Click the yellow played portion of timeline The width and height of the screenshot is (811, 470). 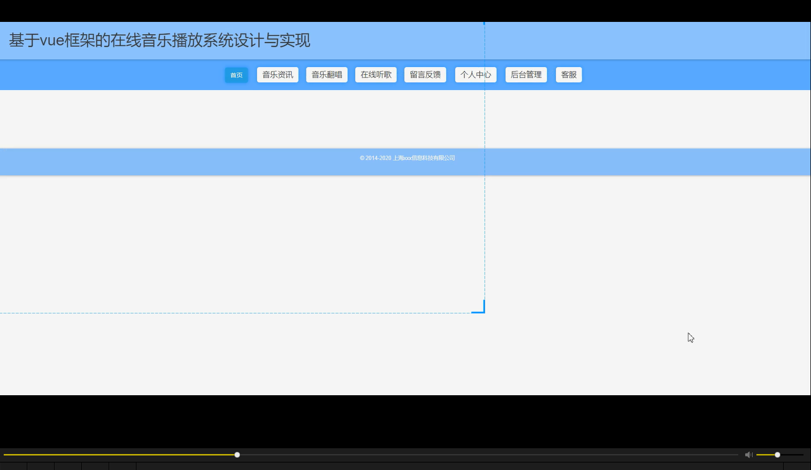tap(118, 455)
